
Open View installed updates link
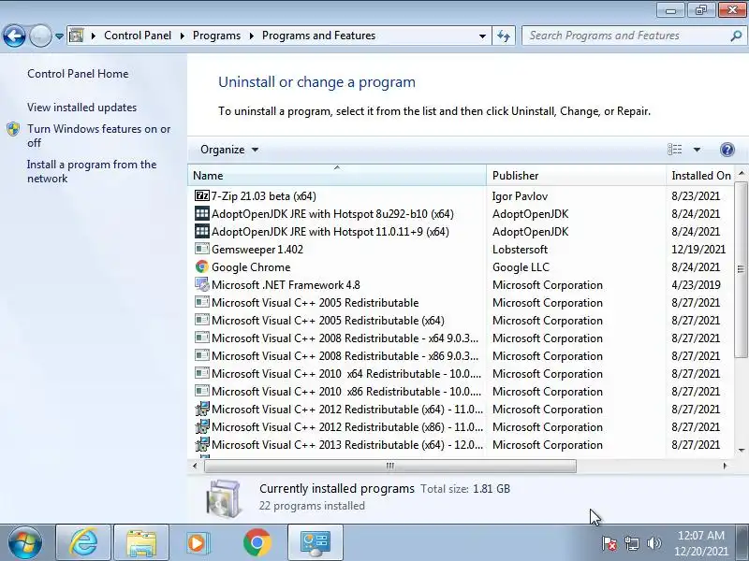point(81,108)
